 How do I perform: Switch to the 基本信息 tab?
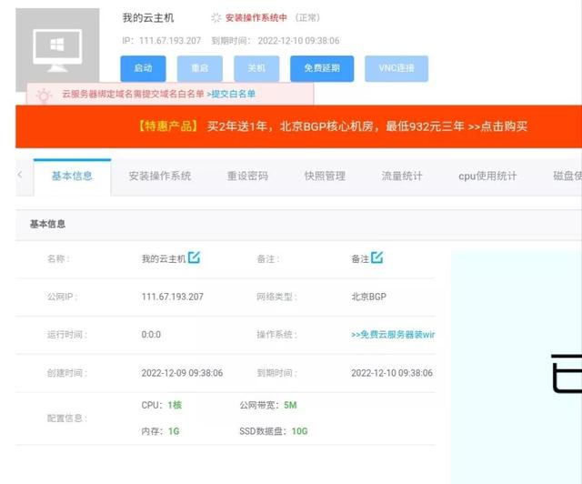click(72, 176)
